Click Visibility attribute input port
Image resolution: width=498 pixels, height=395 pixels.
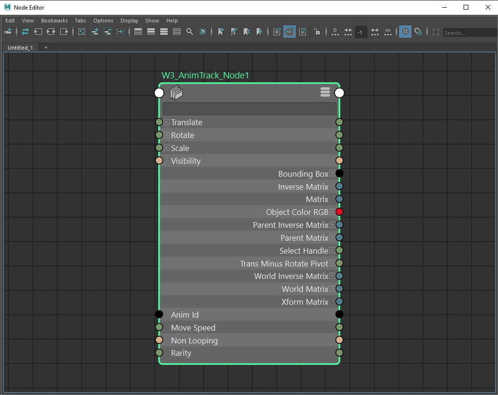click(x=159, y=161)
